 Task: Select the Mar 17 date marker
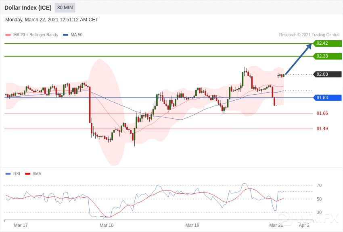21,225
